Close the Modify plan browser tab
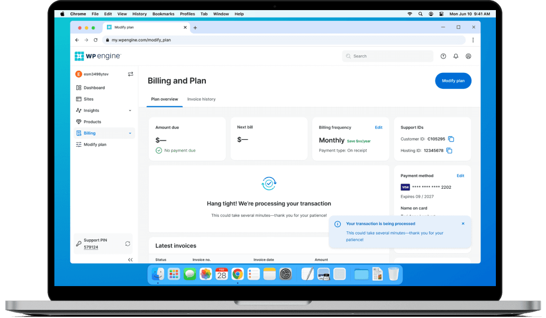The image size is (546, 318). pos(185,28)
